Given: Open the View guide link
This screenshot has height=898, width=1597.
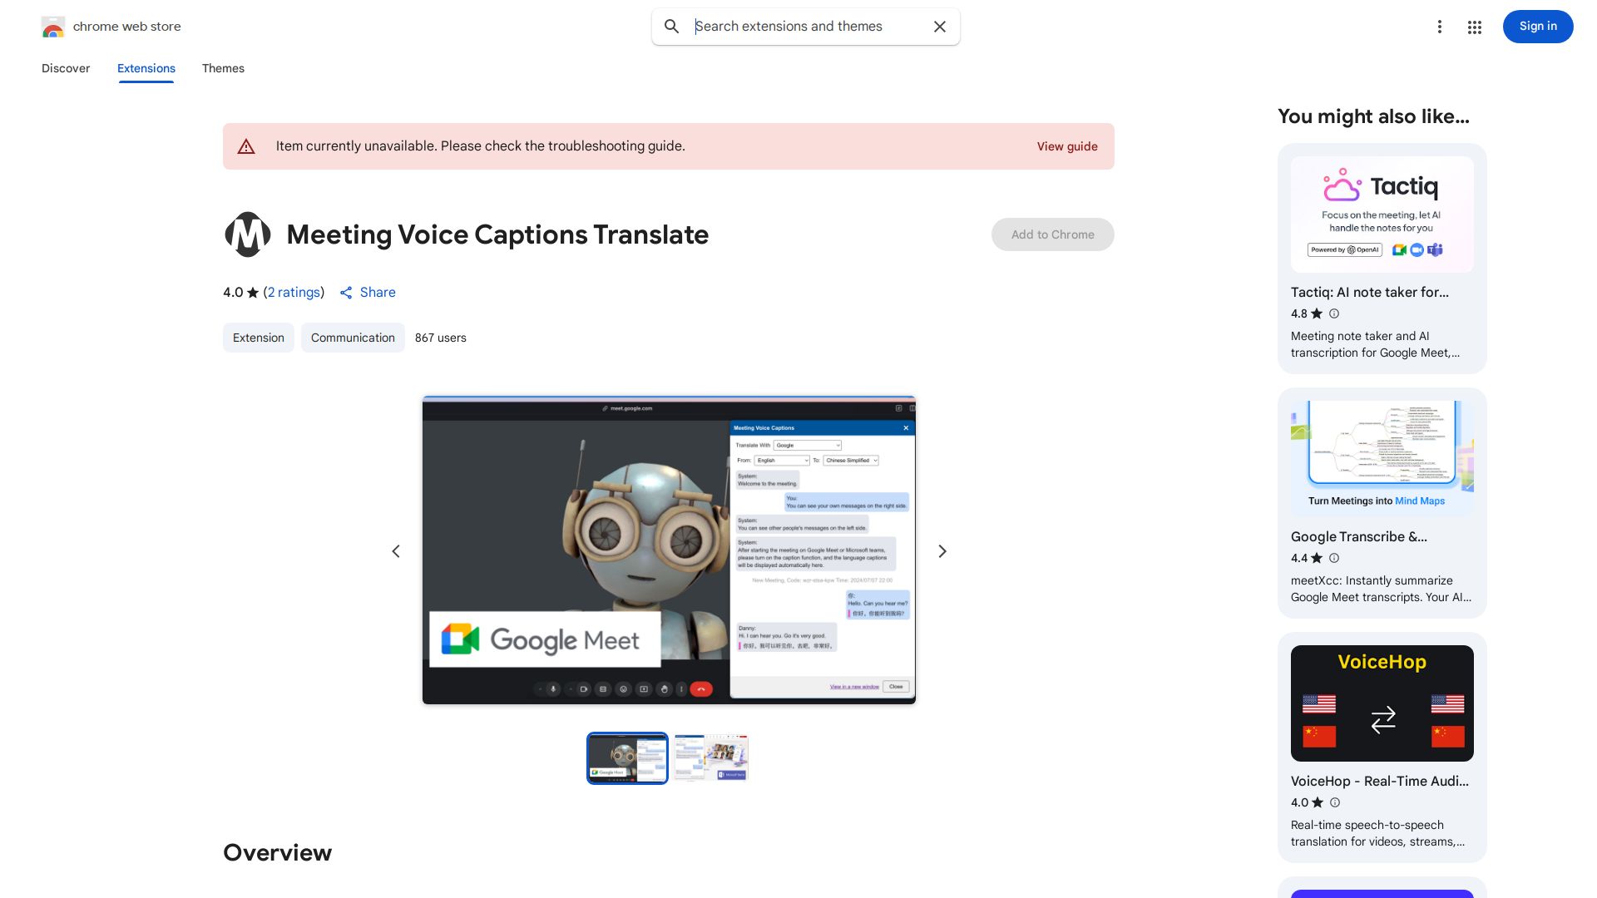Looking at the screenshot, I should (1067, 146).
